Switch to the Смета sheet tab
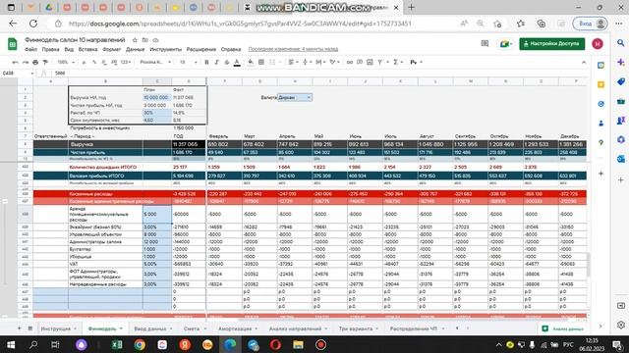Viewport: 629px width, 353px height. click(195, 328)
